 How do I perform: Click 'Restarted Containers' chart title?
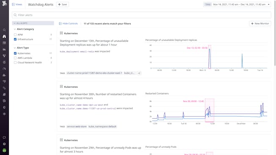coord(157,93)
